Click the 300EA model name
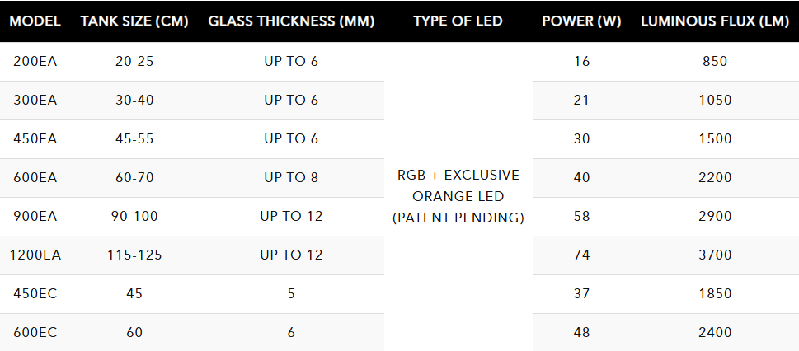The height and width of the screenshot is (351, 799). click(35, 100)
